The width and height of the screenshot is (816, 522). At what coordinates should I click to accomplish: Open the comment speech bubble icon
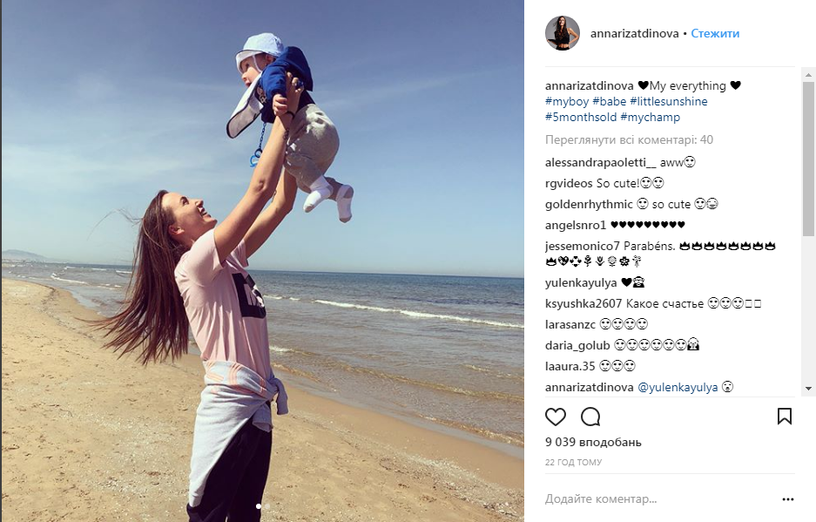pos(590,417)
